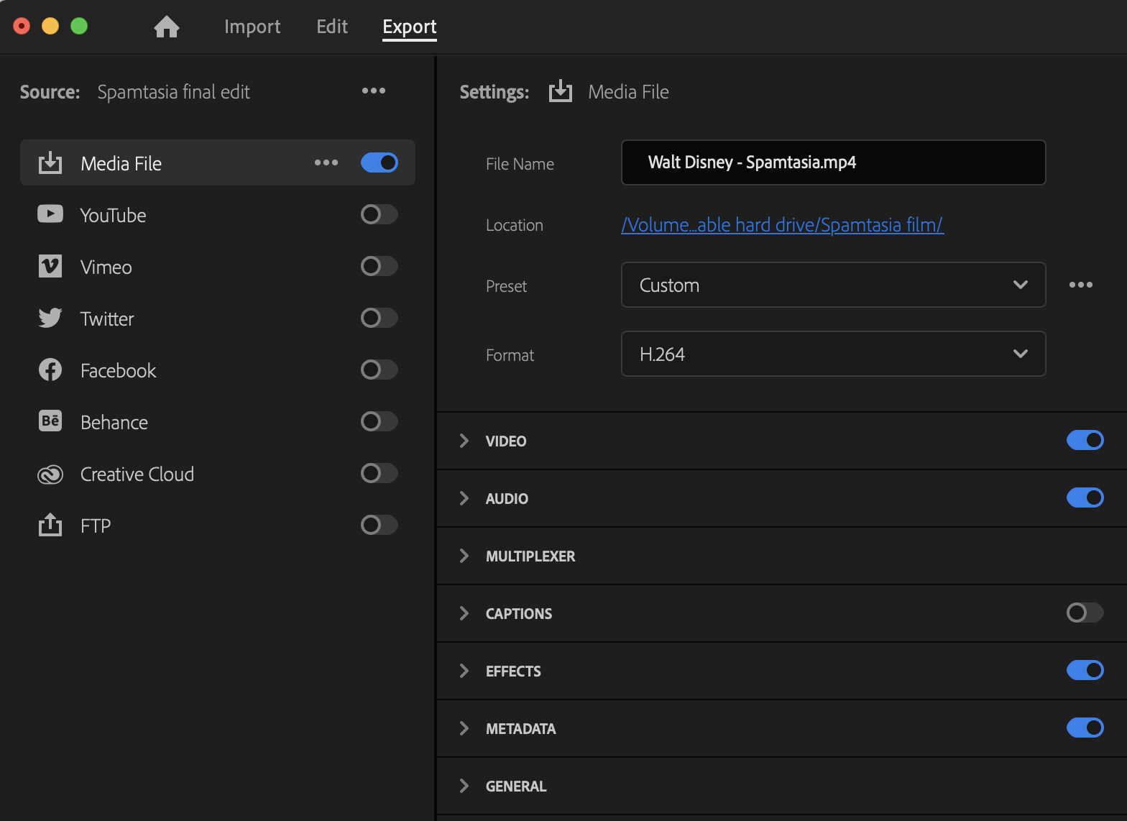
Task: Go to the Home screen icon
Action: point(167,27)
